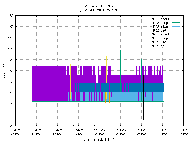189x142 pixels.
Task: Click the 180 y-axis tick label
Action: click(x=11, y=16)
